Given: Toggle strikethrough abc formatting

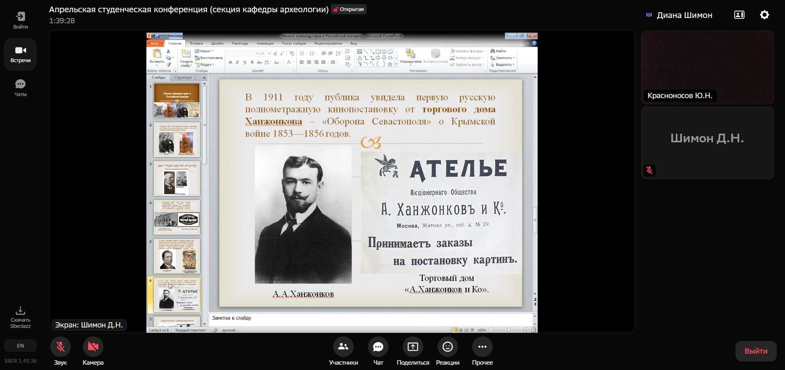Looking at the screenshot, I should (x=259, y=63).
